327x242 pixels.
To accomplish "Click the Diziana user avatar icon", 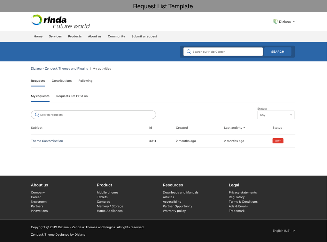I will [275, 22].
